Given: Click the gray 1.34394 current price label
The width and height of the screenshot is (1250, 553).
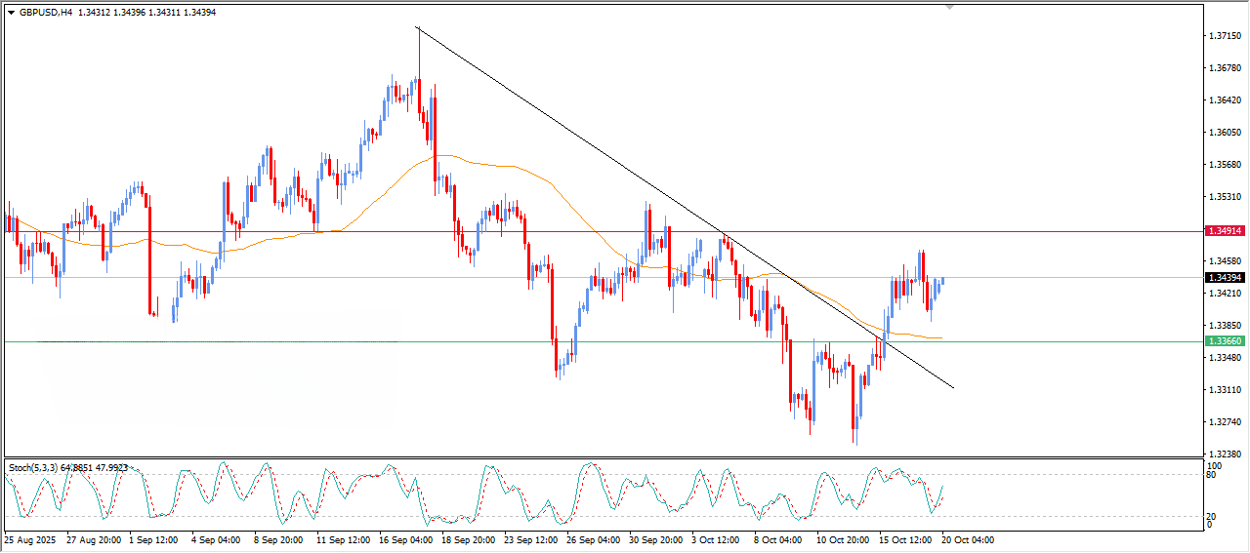Looking at the screenshot, I should point(1225,278).
